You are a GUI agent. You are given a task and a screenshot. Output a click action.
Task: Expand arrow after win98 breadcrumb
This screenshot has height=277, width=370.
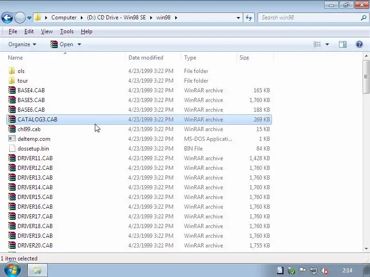(x=176, y=18)
